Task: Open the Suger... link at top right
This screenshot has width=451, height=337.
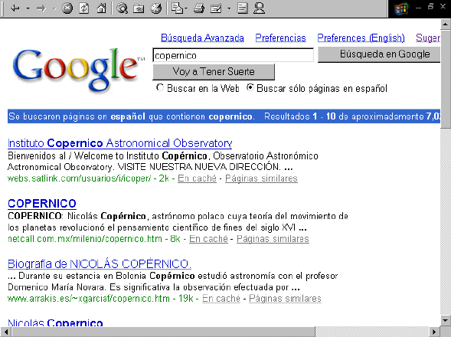Action: click(428, 38)
